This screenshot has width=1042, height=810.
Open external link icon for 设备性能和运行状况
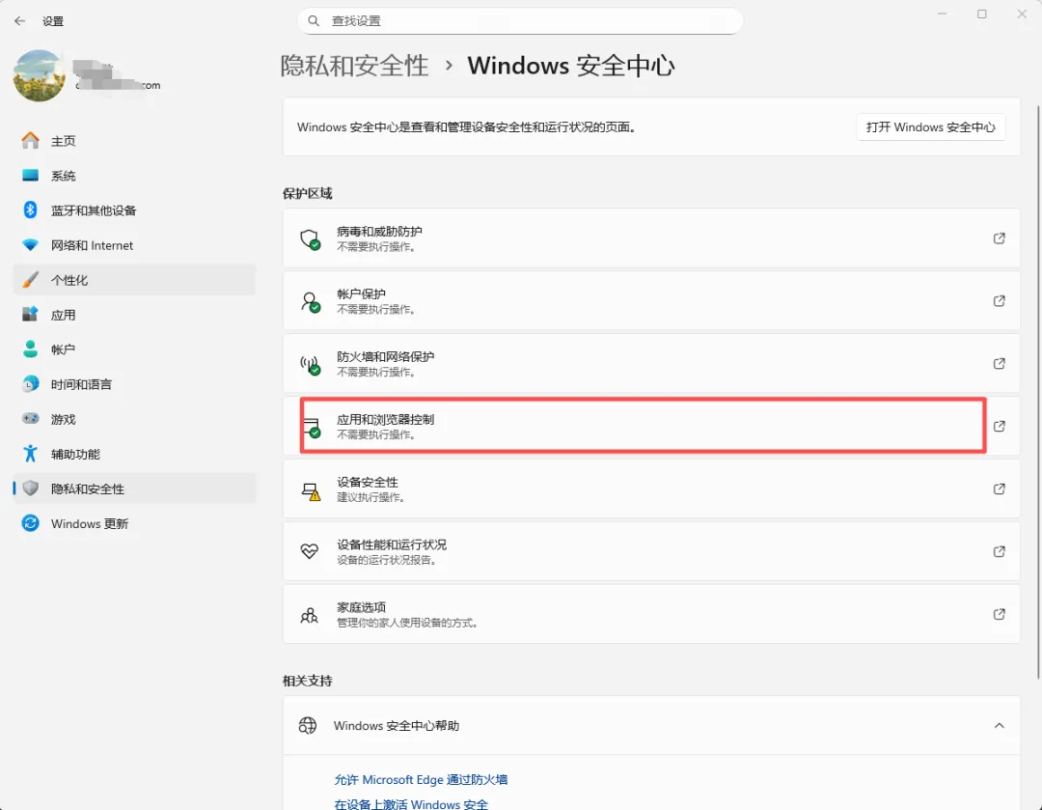click(x=999, y=551)
